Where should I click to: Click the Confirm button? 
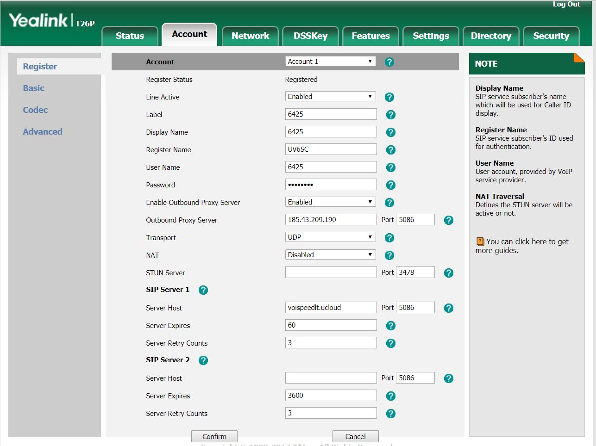pos(214,436)
